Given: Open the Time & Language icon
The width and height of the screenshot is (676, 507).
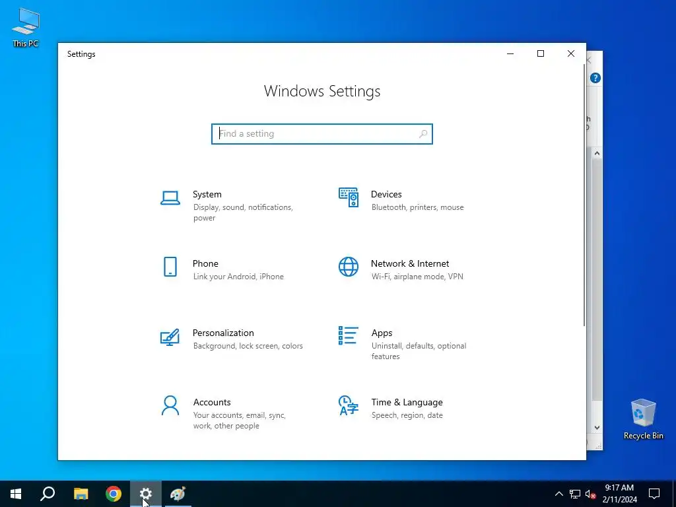Looking at the screenshot, I should 349,405.
